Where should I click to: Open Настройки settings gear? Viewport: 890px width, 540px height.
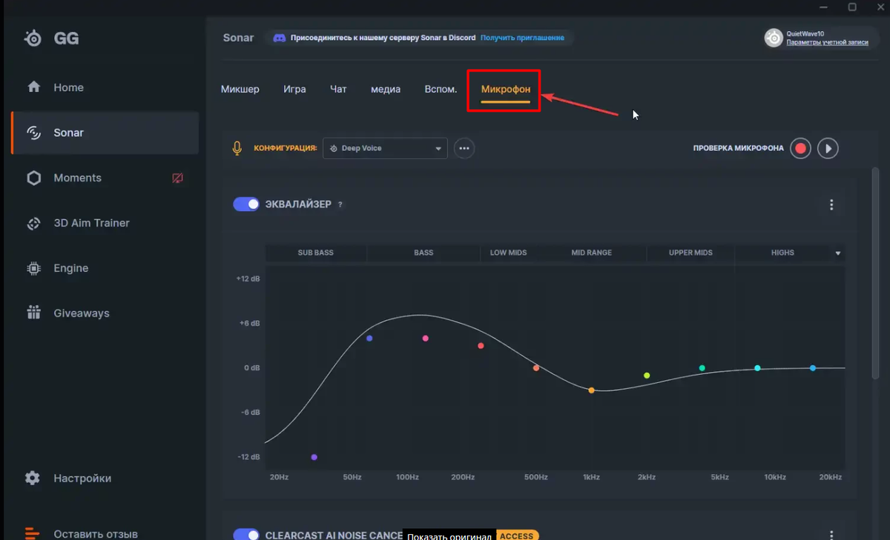click(x=33, y=478)
